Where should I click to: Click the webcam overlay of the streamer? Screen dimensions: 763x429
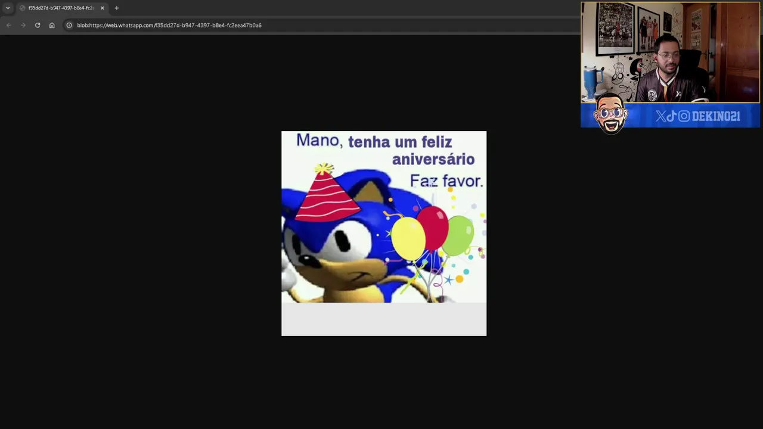click(671, 53)
